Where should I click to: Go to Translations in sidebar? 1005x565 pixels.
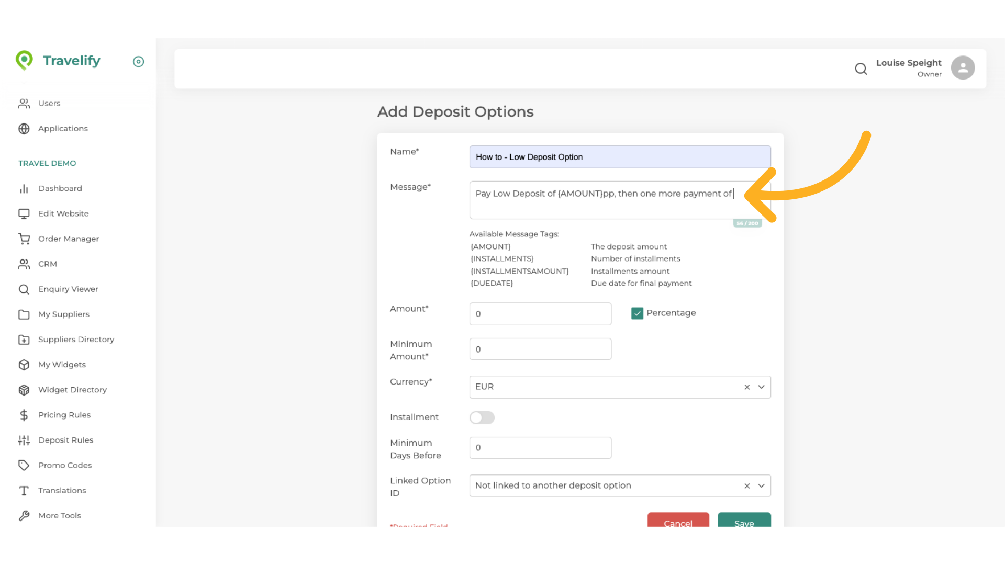click(62, 491)
